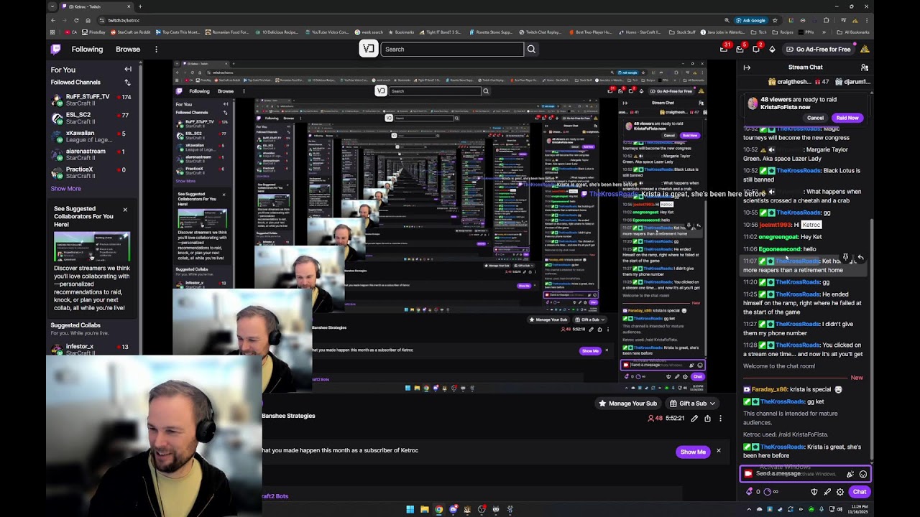Open the mod view sword icon
The image size is (920, 517).
(x=827, y=492)
